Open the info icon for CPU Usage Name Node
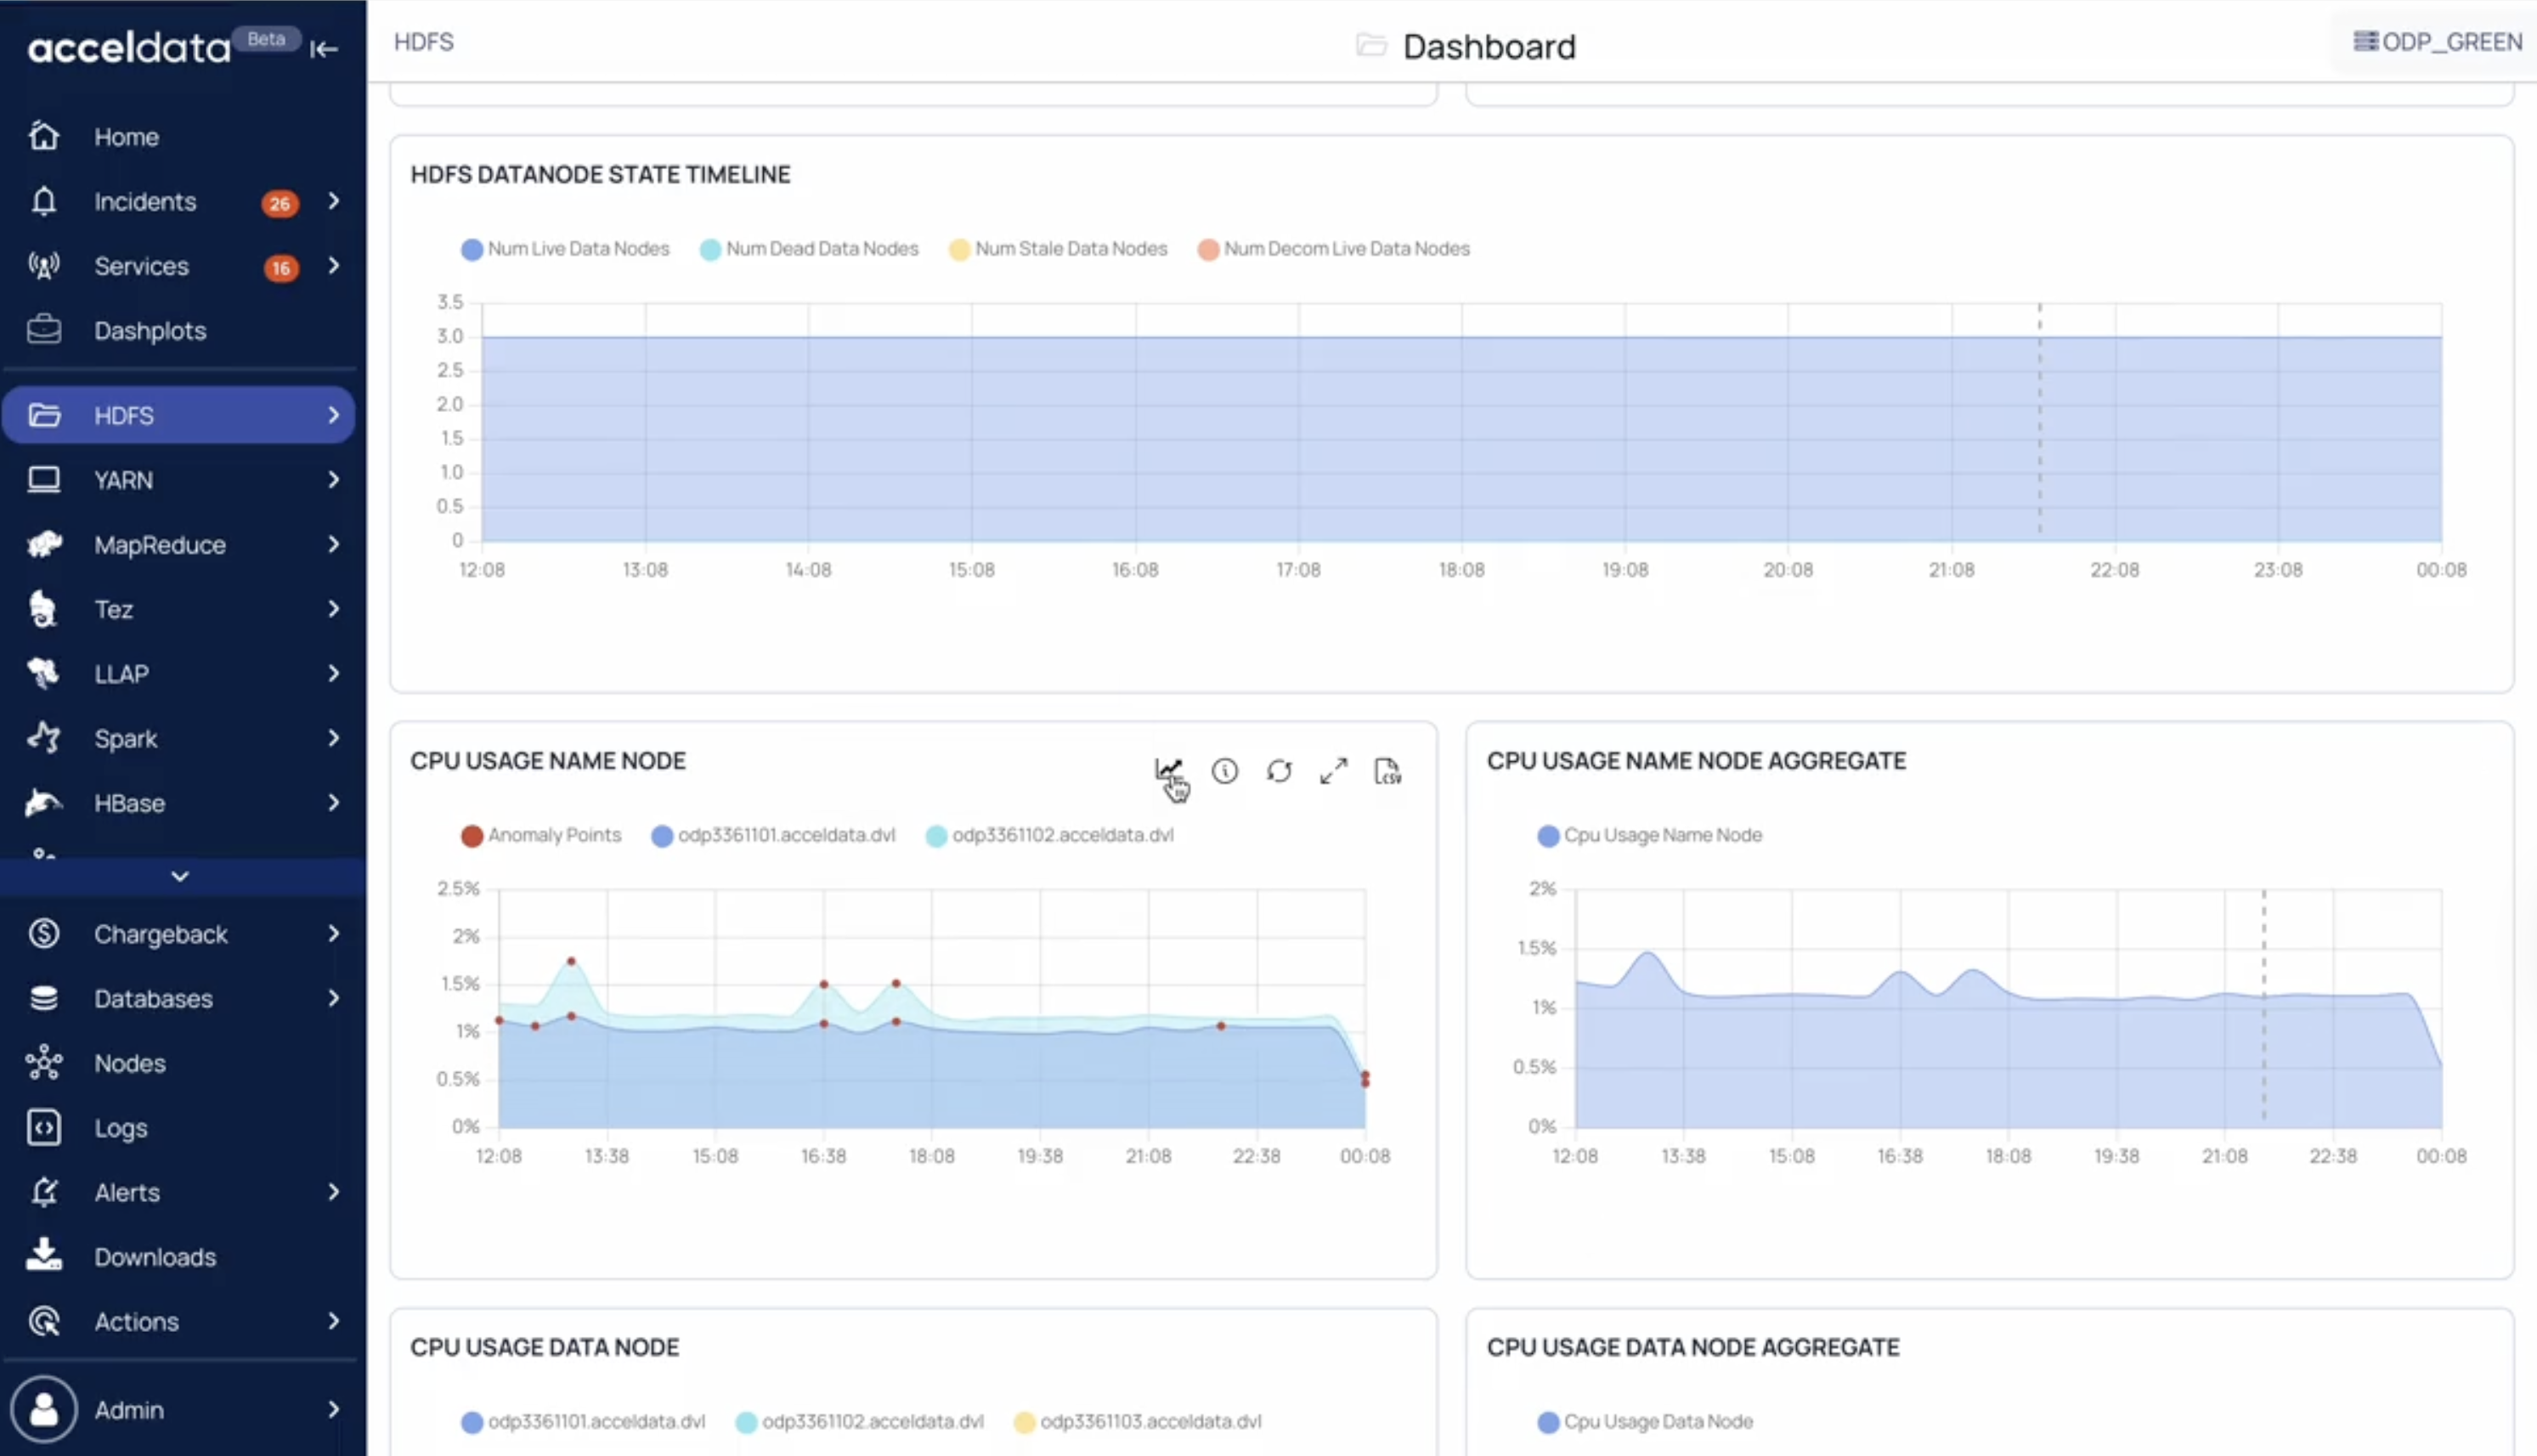 point(1224,771)
